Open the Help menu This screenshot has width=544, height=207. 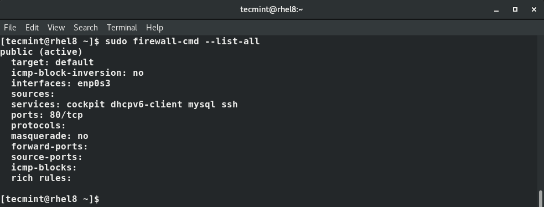click(x=154, y=27)
